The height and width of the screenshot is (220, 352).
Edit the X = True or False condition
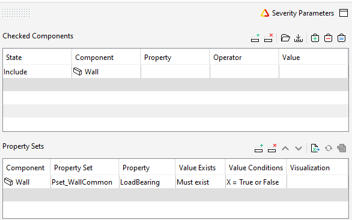pos(256,182)
